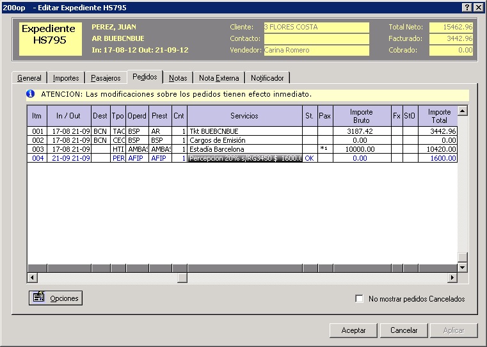The height and width of the screenshot is (347, 487).
Task: Click the horizontal scrollbar thumb
Action: 182,277
